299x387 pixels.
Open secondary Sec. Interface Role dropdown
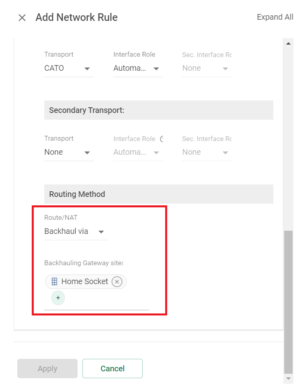point(207,152)
